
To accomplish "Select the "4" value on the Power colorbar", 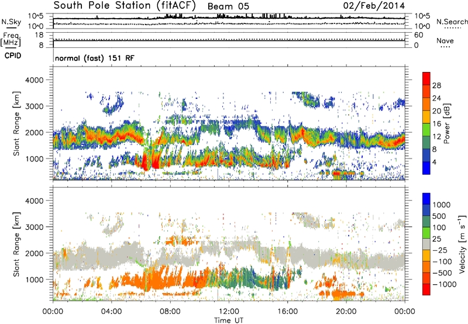I will pos(434,163).
